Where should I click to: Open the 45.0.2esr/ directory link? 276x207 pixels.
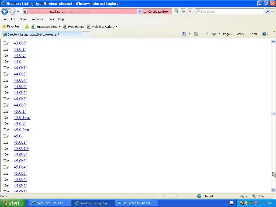pyautogui.click(x=22, y=130)
